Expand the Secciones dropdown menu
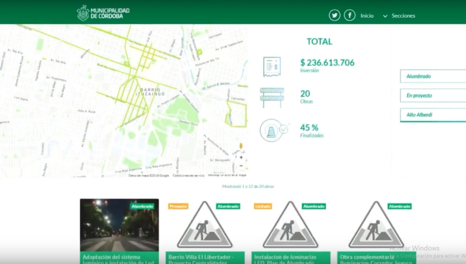466x264 pixels. (x=400, y=16)
